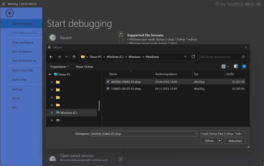Click Exit in WinDbg sidebar
Screen dimensions: 264x166
pyautogui.click(x=14, y=107)
